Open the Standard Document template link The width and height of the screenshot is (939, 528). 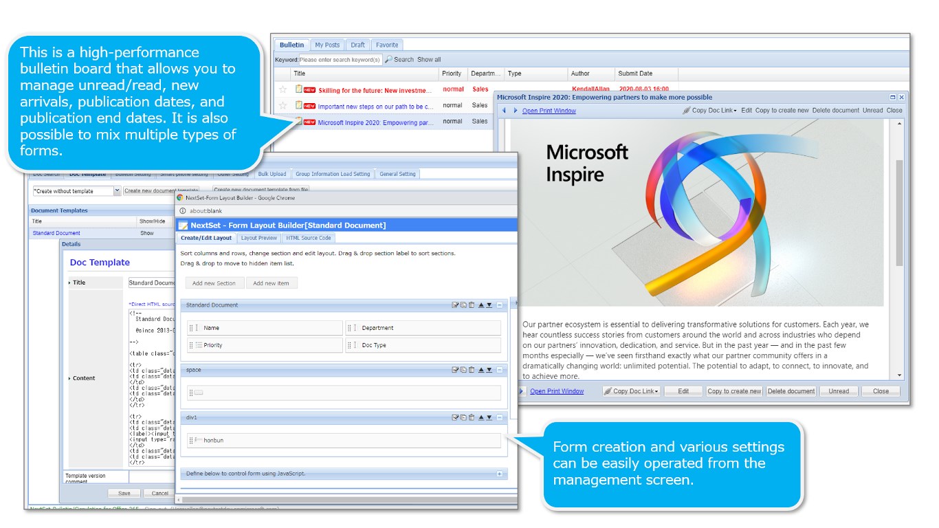tap(56, 233)
